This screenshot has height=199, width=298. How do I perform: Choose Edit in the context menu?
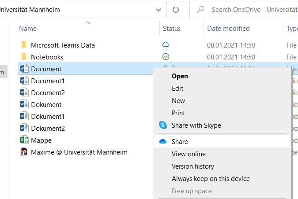point(222,88)
